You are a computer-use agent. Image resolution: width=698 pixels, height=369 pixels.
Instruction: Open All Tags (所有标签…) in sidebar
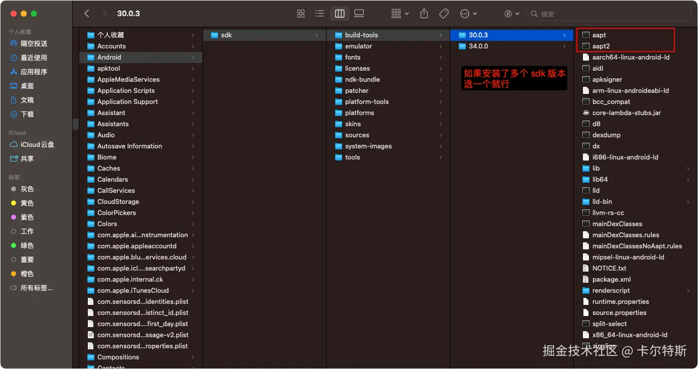point(36,288)
